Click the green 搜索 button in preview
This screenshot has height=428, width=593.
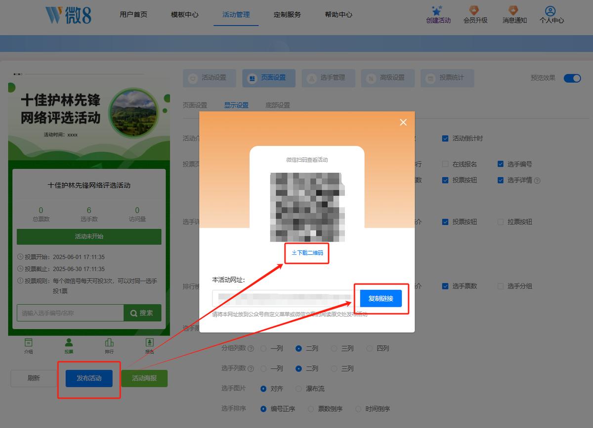(x=142, y=313)
